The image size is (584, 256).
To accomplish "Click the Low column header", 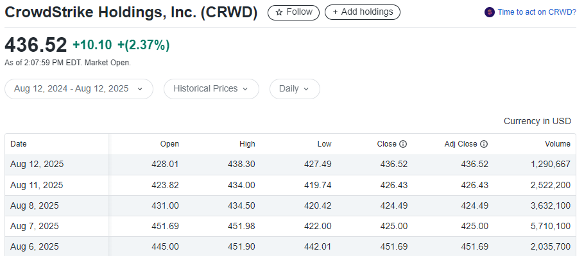I will pos(324,144).
